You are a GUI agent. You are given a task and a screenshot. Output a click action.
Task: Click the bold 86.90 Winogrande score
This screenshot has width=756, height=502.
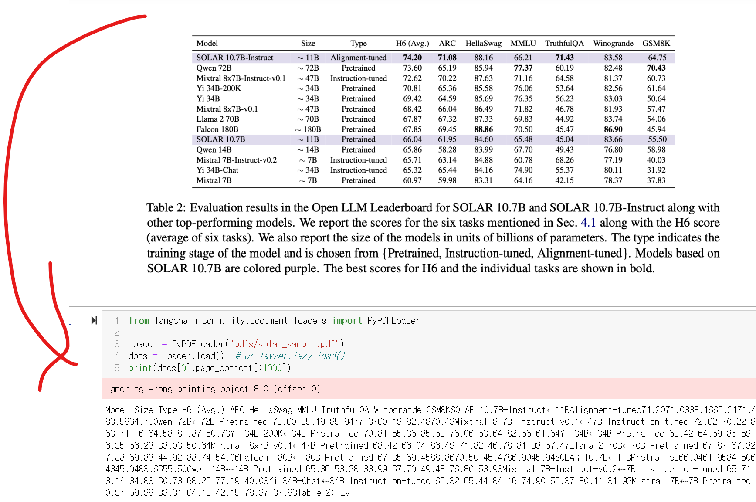pos(613,129)
